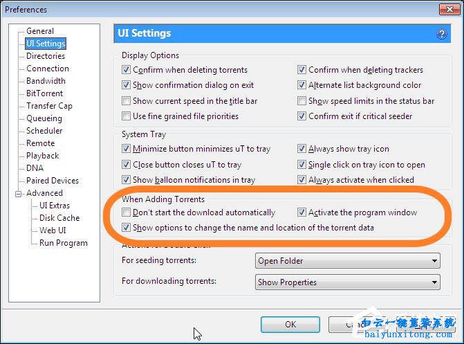
Task: Go to the BitTorrent settings category
Action: (44, 93)
